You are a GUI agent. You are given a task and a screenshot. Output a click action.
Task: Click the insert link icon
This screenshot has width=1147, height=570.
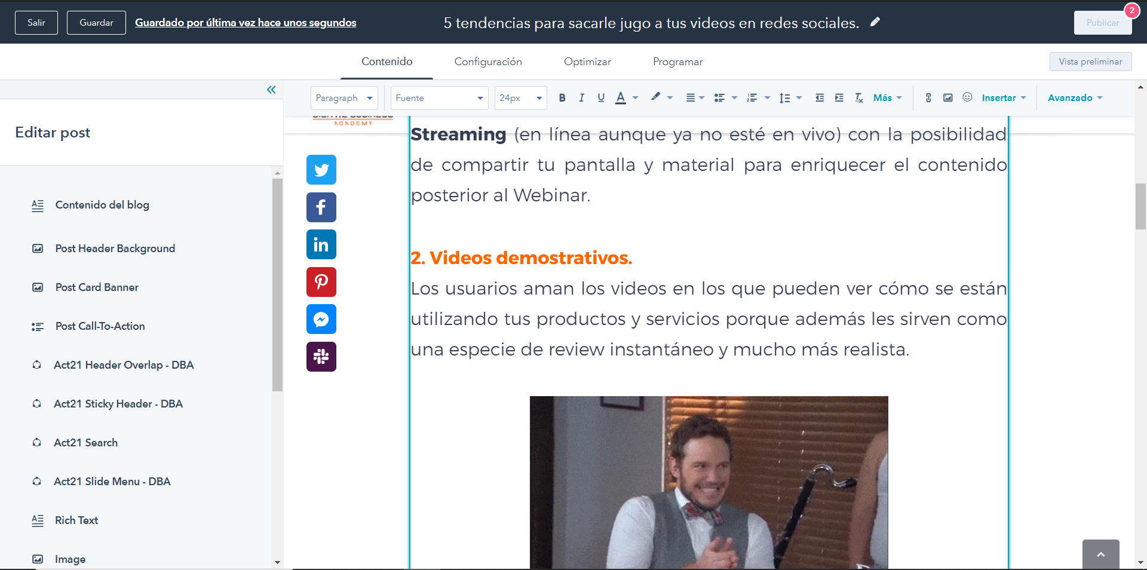pos(928,98)
